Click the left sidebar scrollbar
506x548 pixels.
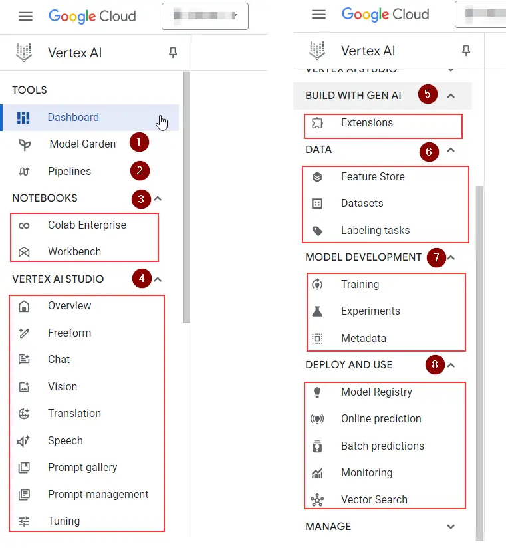pos(186,200)
